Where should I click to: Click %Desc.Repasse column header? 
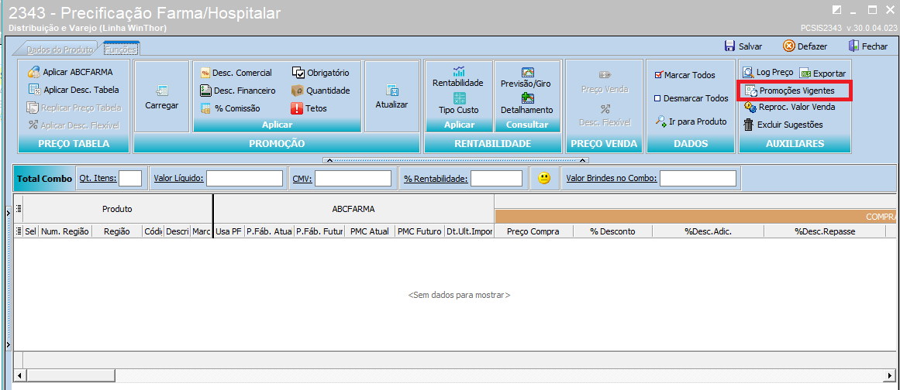point(825,231)
